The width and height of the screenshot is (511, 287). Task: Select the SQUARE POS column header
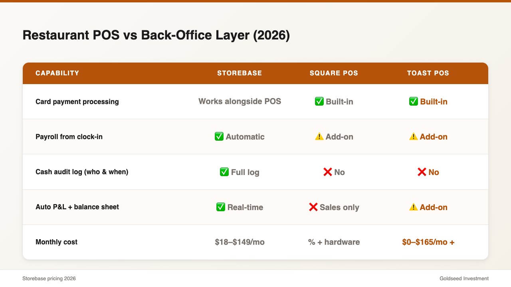pyautogui.click(x=334, y=73)
